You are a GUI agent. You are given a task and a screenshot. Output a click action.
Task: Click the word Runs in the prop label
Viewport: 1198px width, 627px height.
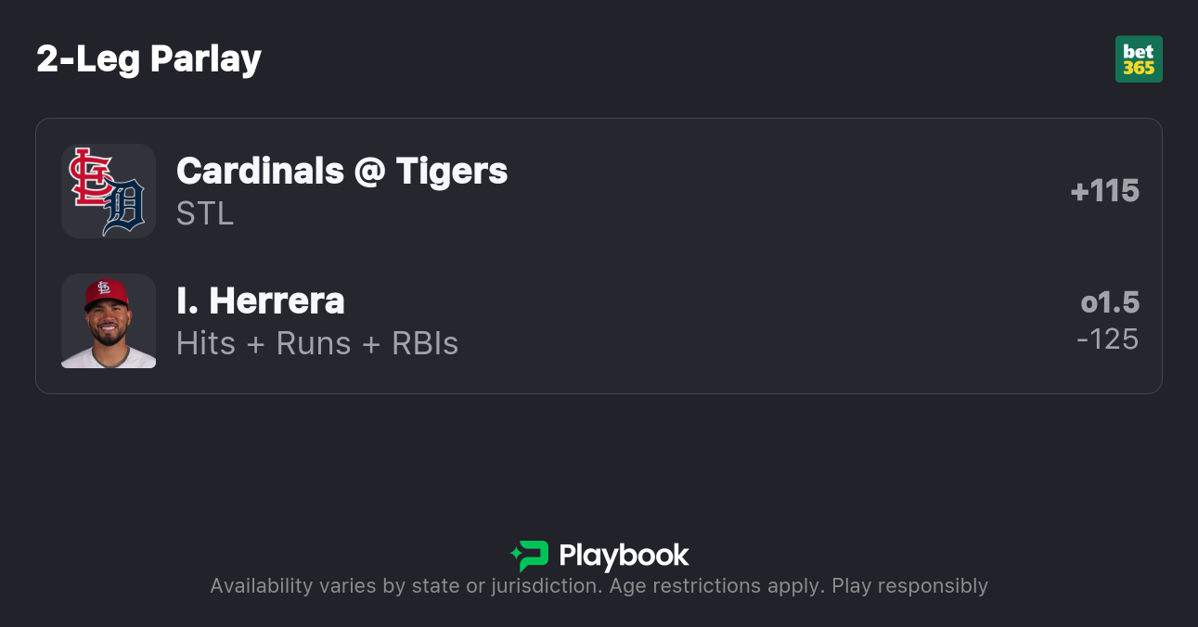pos(315,343)
